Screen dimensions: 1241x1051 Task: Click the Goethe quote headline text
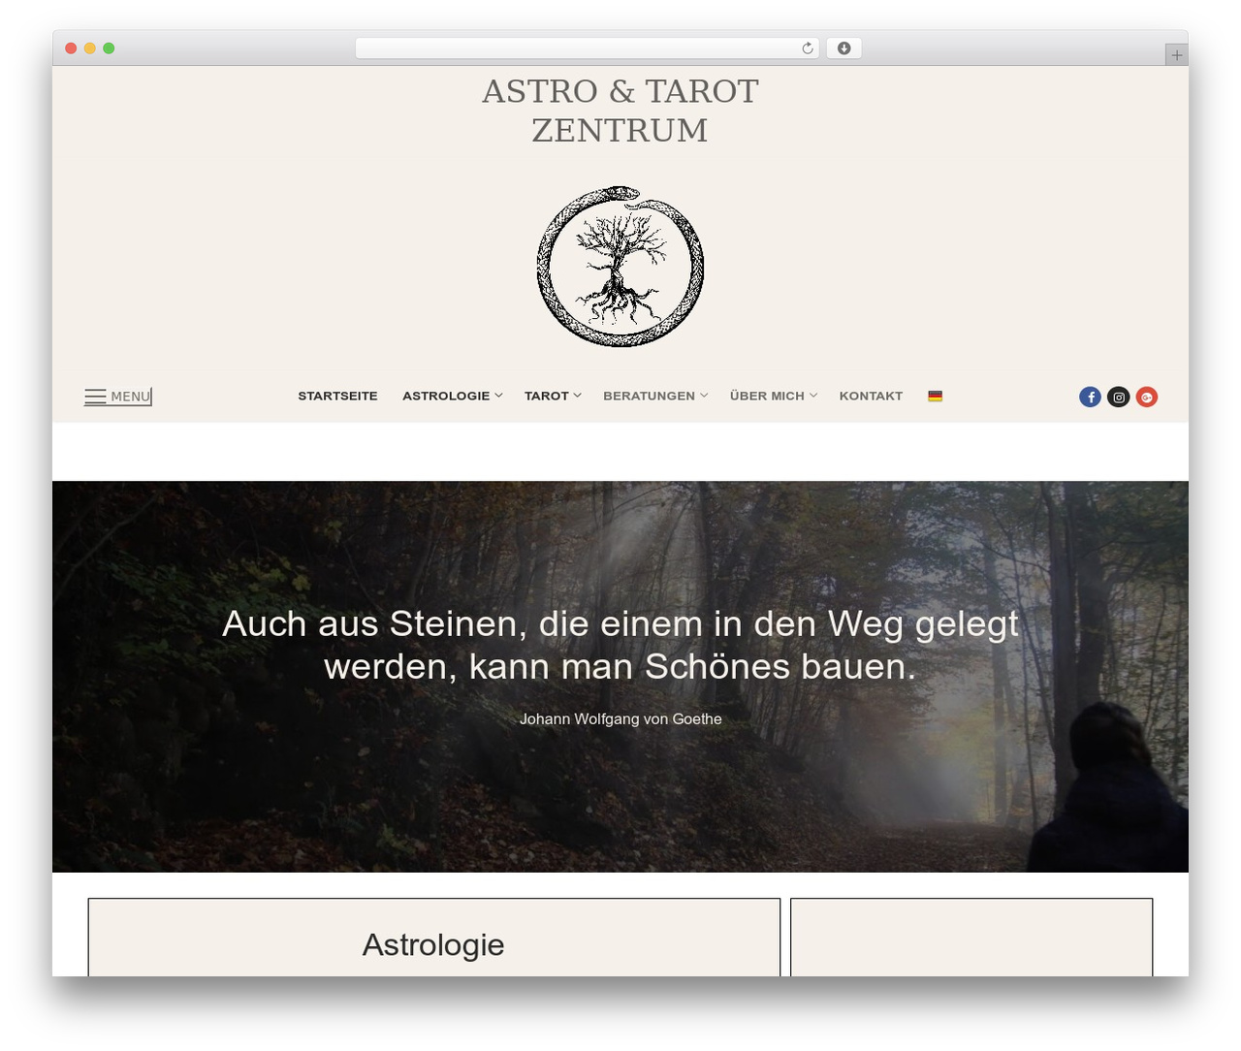(x=620, y=645)
